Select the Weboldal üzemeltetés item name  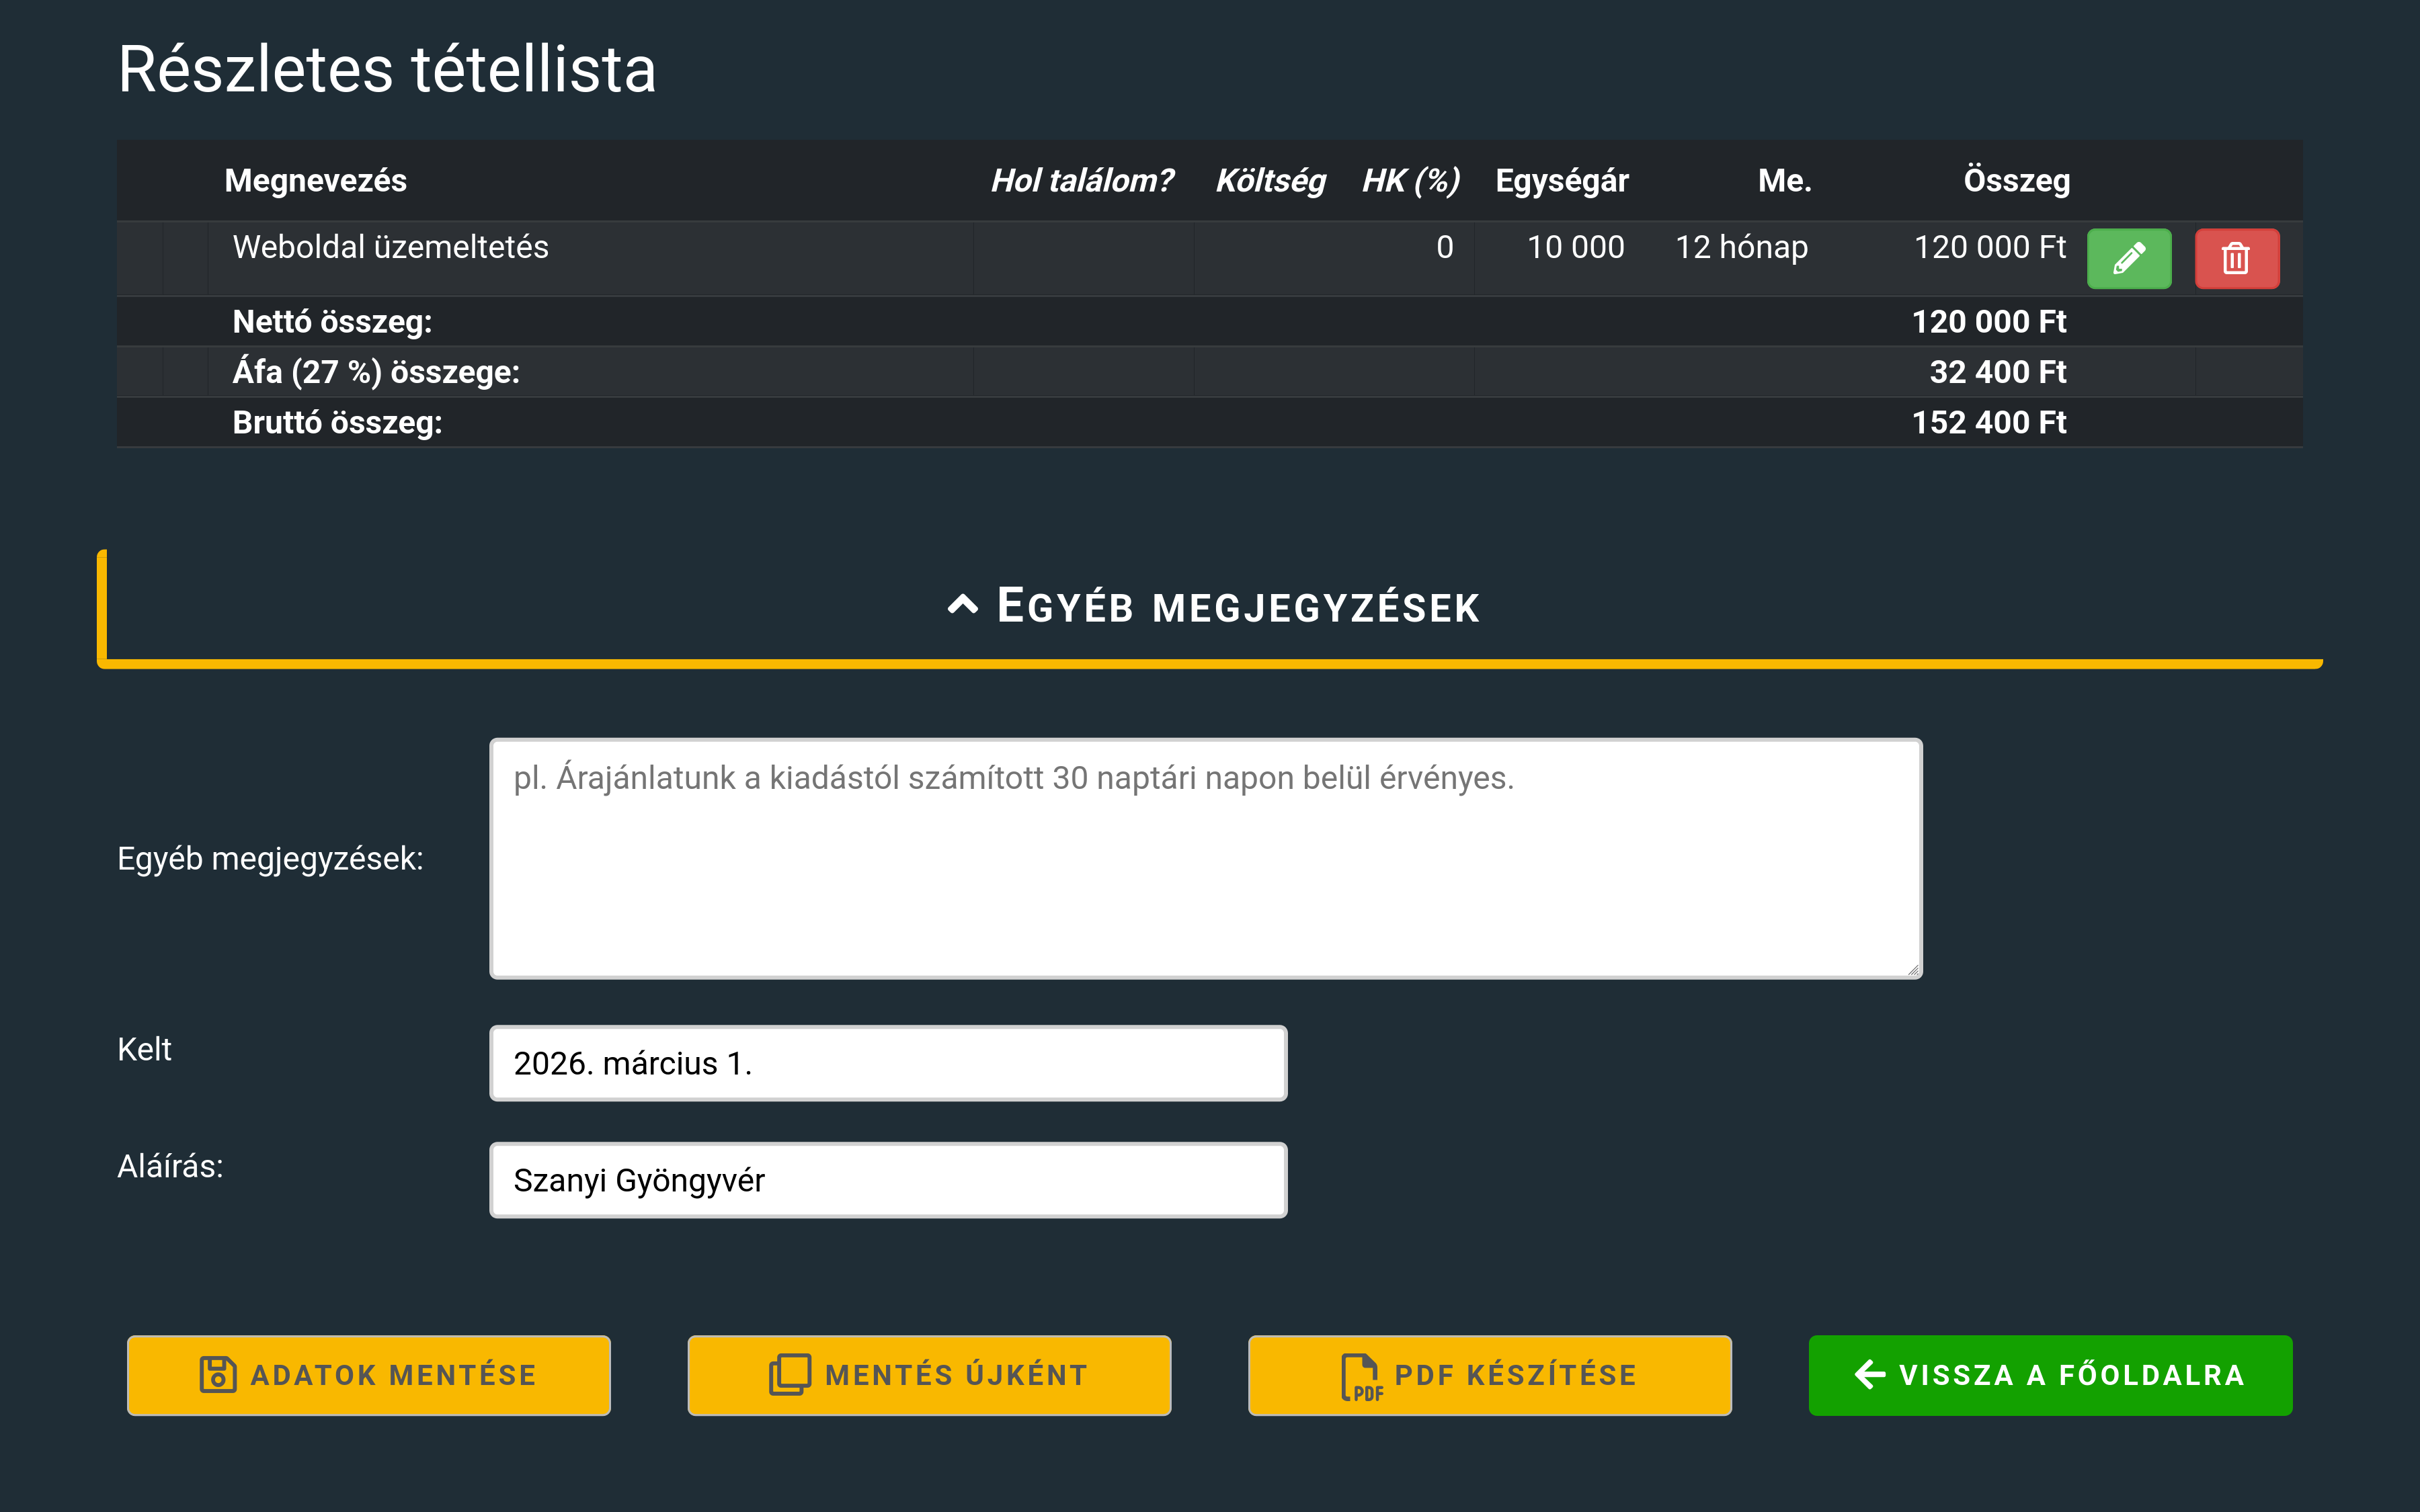tap(391, 247)
